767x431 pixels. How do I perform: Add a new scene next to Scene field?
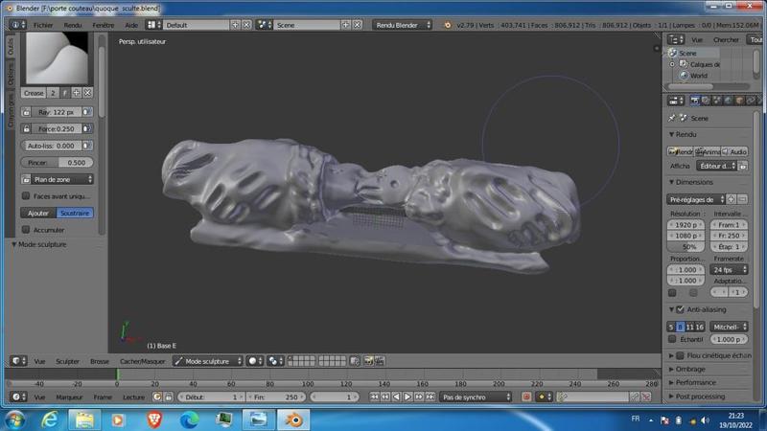[346, 25]
